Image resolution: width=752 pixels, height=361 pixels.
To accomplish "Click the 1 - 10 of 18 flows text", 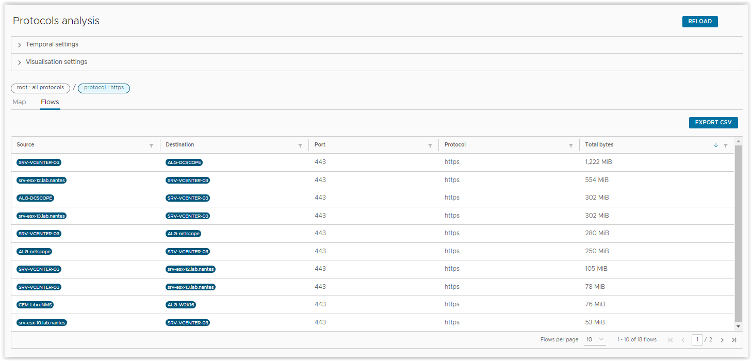I will tap(636, 340).
